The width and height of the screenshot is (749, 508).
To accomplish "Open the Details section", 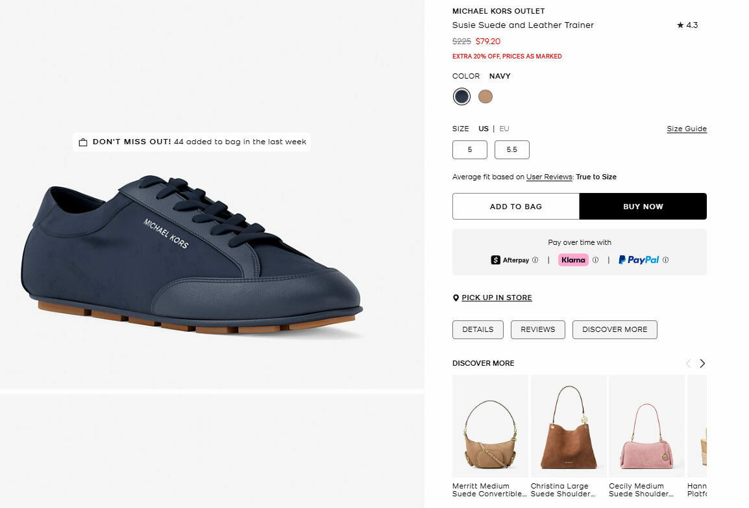I will pos(478,329).
